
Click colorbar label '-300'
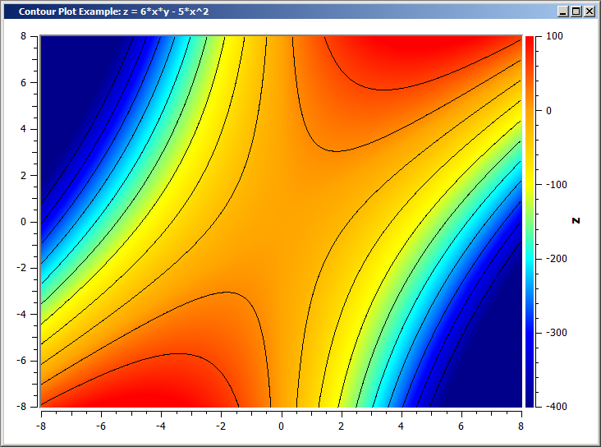click(x=556, y=333)
